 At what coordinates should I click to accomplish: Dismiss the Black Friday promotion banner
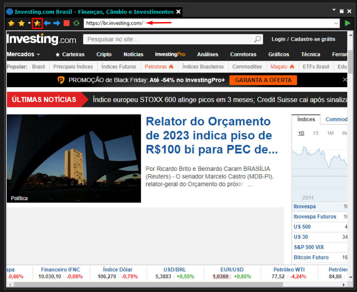pos(345,79)
